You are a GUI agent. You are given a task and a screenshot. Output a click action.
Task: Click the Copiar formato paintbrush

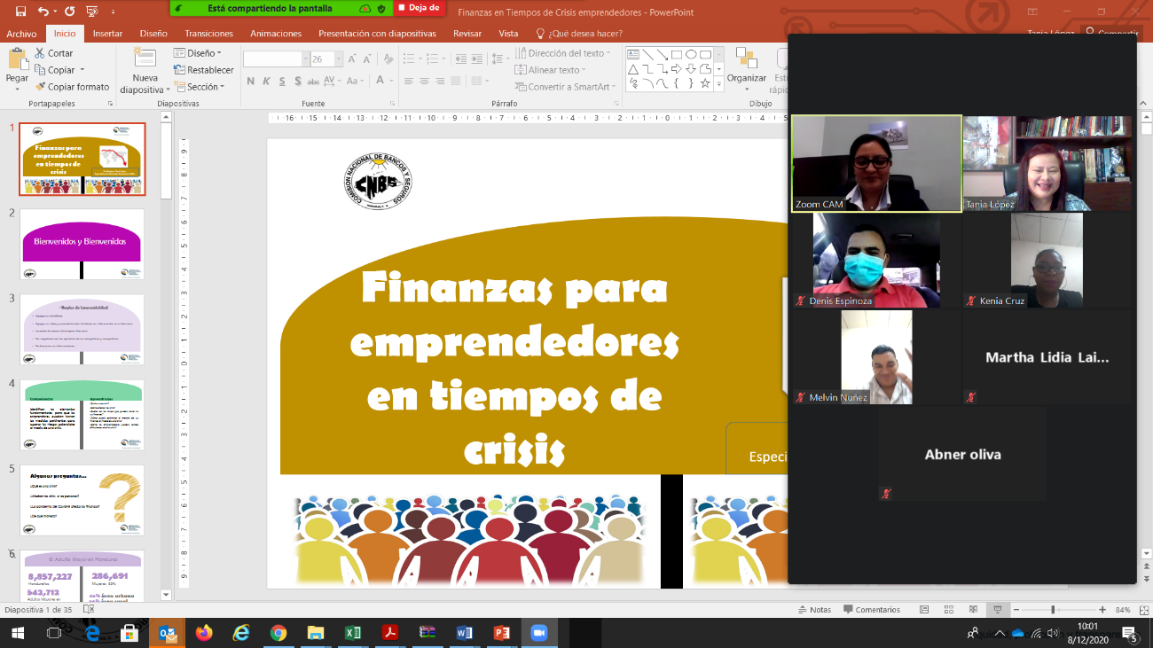tap(73, 87)
